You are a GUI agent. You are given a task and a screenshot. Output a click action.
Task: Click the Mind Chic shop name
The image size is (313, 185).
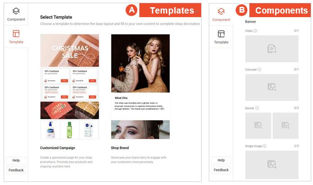point(121,98)
